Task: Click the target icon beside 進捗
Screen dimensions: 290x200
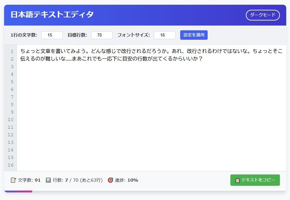Action: 110,180
